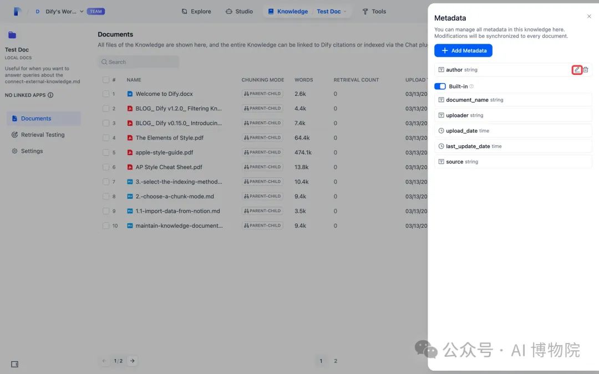Open the Tools tab
Screen dimensions: 599x374
[374, 12]
